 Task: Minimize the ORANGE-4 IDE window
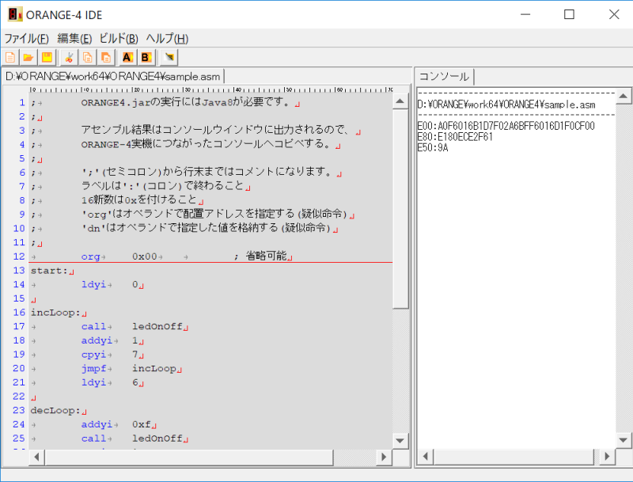[525, 14]
